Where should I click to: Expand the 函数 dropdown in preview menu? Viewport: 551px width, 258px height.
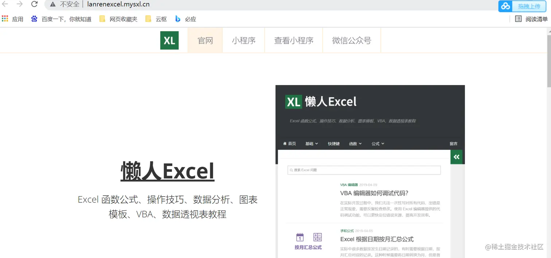(355, 144)
